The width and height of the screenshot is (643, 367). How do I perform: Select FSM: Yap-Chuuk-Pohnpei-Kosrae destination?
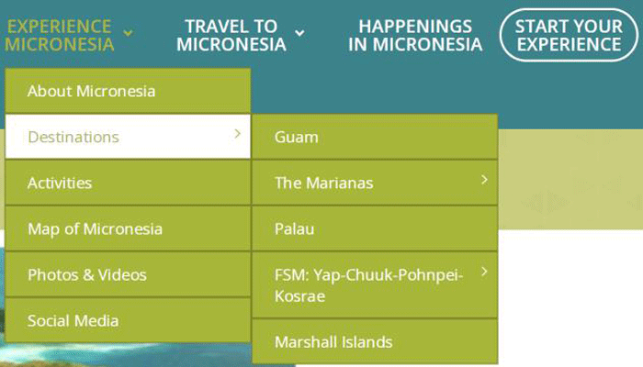(375, 285)
